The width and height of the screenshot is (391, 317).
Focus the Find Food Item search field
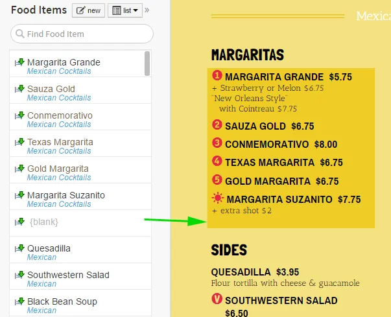(x=82, y=34)
